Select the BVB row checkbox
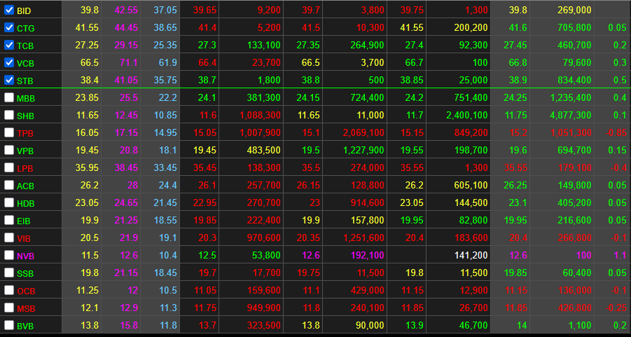This screenshot has width=631, height=337. coord(9,325)
